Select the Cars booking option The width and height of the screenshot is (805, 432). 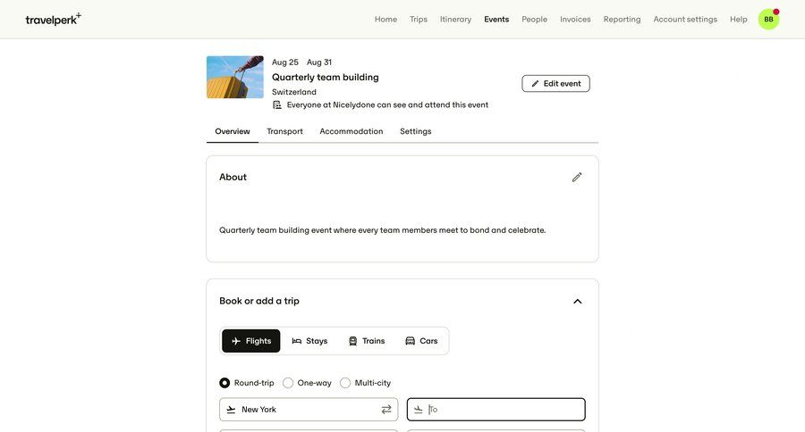point(421,341)
